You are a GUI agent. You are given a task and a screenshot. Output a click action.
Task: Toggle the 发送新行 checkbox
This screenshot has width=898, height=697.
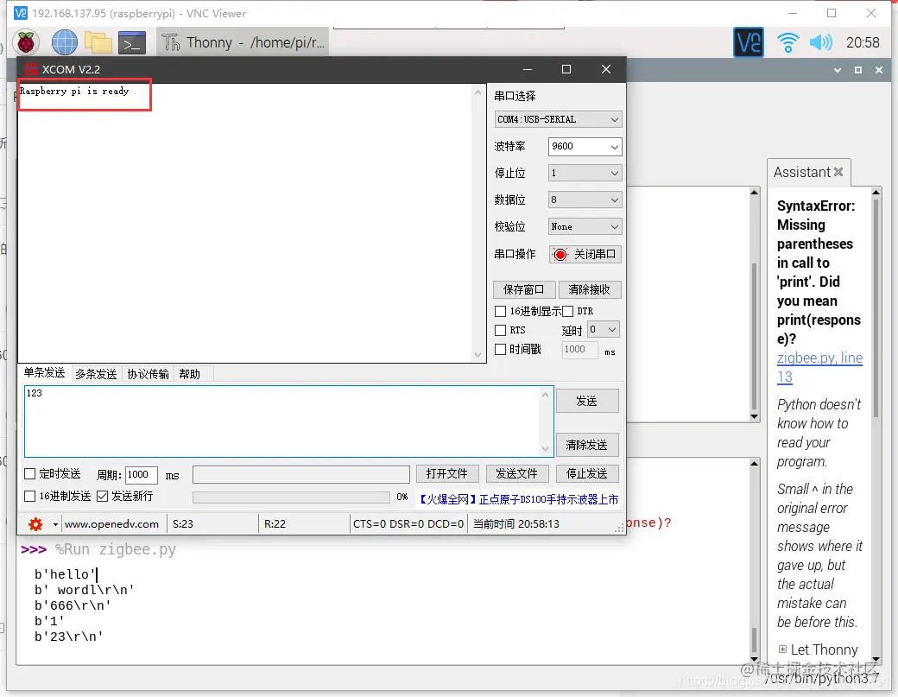tap(103, 496)
